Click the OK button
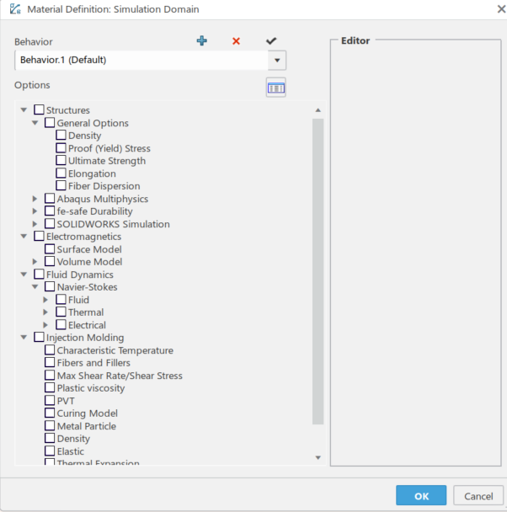Image resolution: width=507 pixels, height=512 pixels. tap(421, 495)
